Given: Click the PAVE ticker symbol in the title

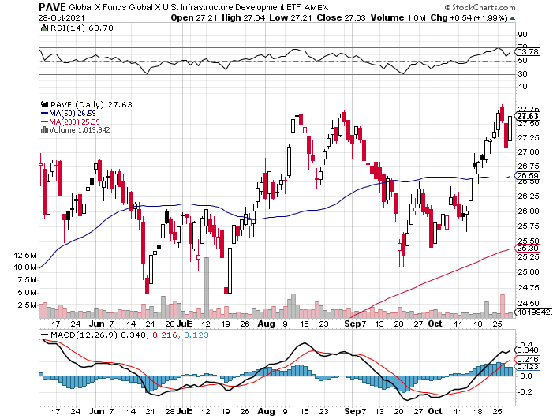Looking at the screenshot, I should pyautogui.click(x=53, y=7).
